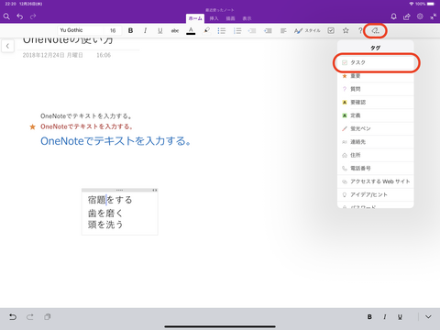Grab the note container top handle

119,190
